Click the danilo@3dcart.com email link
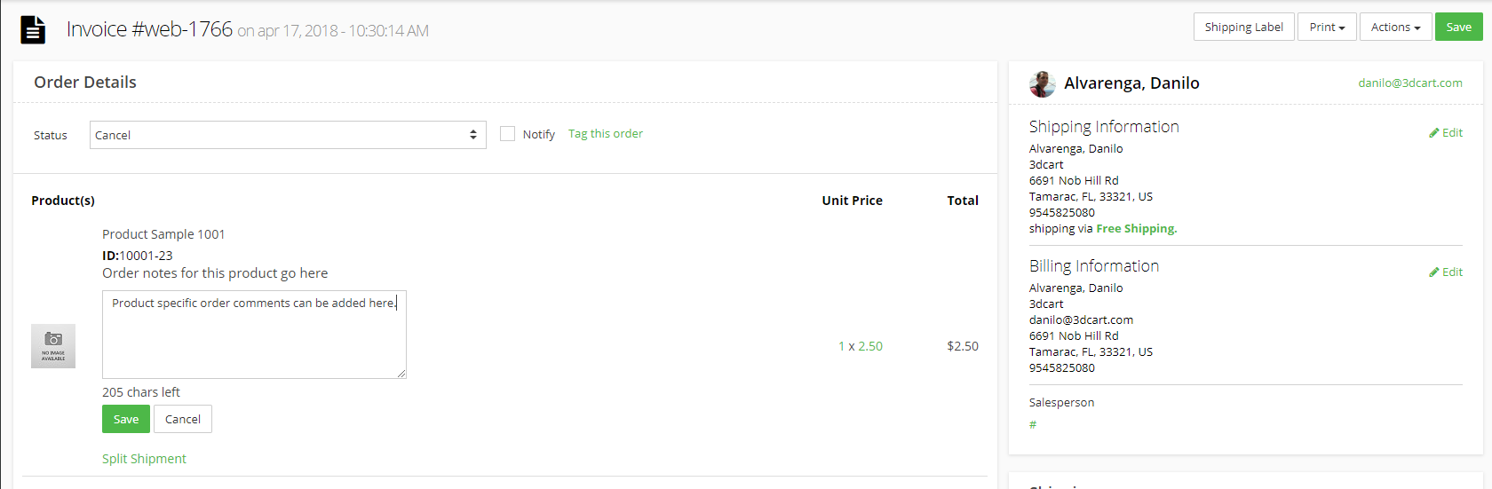Viewport: 1492px width, 489px height. coord(1409,83)
